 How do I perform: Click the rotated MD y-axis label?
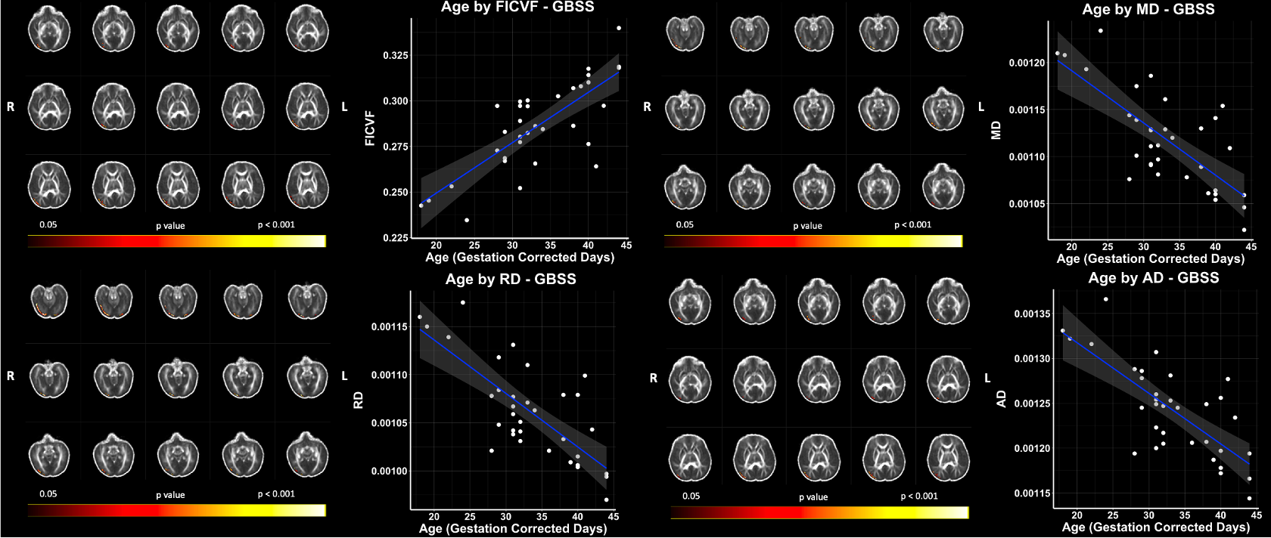click(x=996, y=130)
